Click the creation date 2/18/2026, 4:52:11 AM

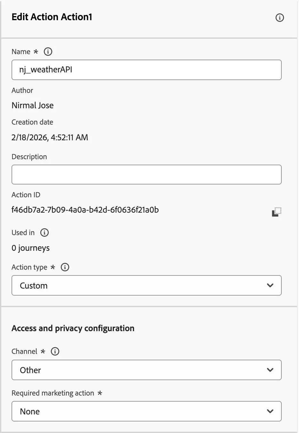[x=50, y=137]
